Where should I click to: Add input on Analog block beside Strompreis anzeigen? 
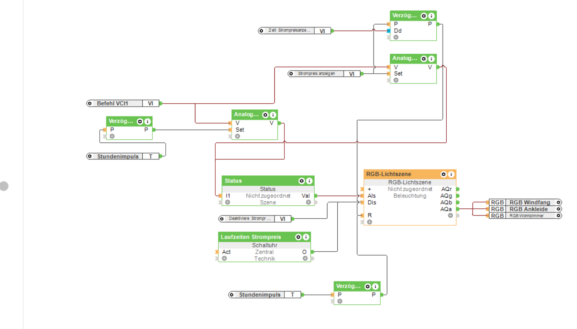coord(396,80)
